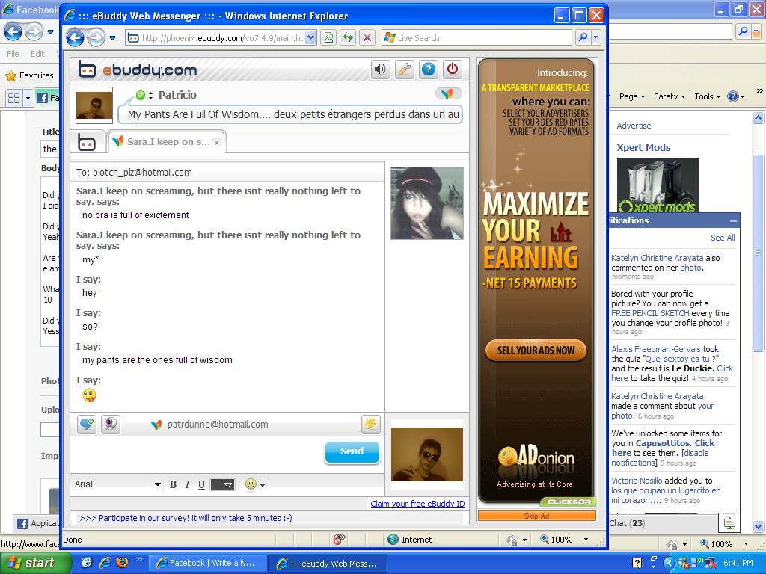Click the search magnifier button in eBuddy window
766x574 pixels.
[x=583, y=37]
